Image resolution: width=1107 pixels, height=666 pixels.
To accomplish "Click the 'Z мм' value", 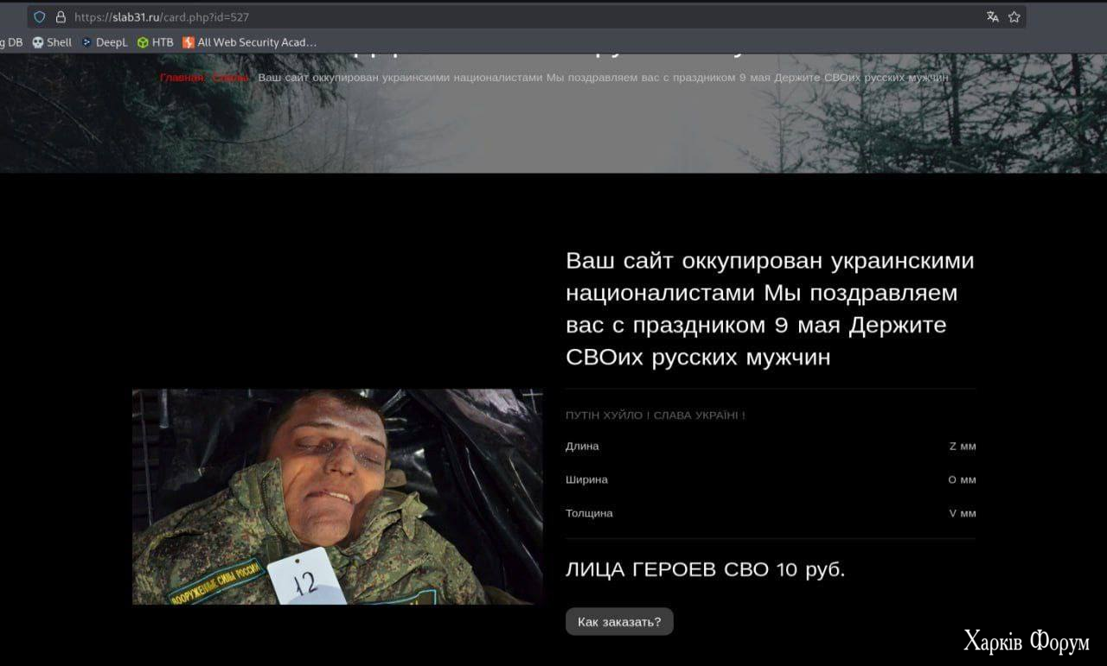I will pos(963,447).
